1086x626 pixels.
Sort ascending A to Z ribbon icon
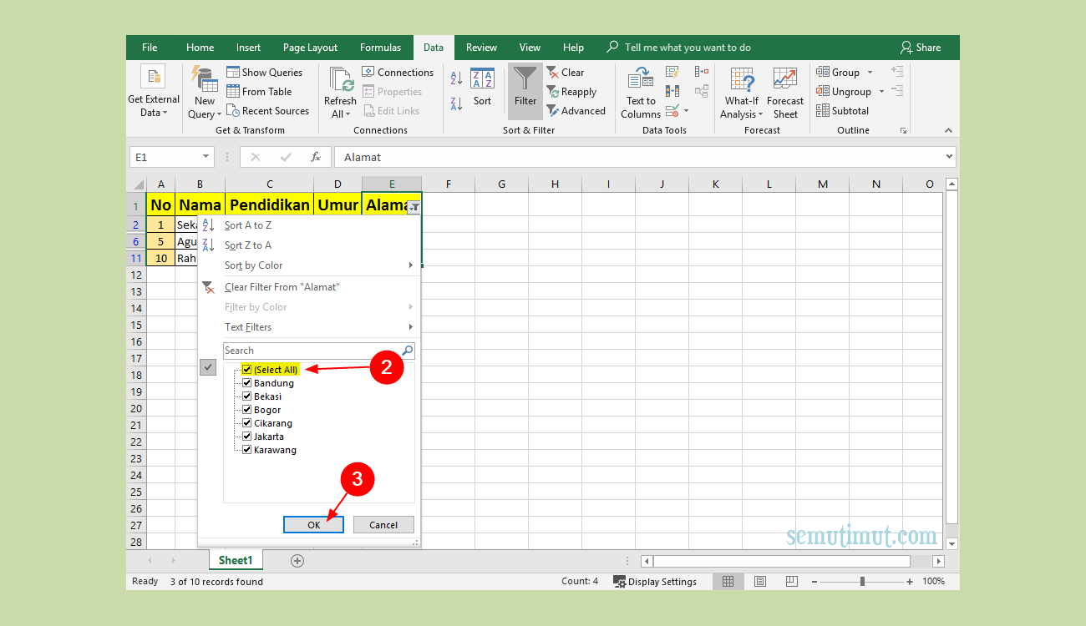[x=456, y=78]
